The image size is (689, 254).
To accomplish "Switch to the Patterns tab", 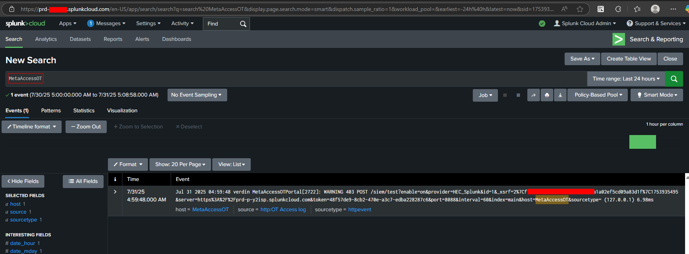I will point(51,111).
